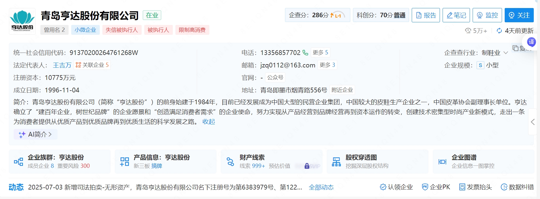View 全部动态 all updates link

coord(321,187)
